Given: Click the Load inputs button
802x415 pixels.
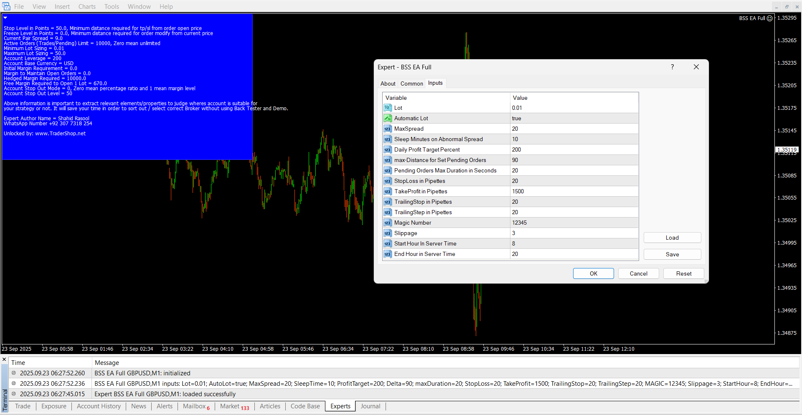Looking at the screenshot, I should tap(672, 238).
